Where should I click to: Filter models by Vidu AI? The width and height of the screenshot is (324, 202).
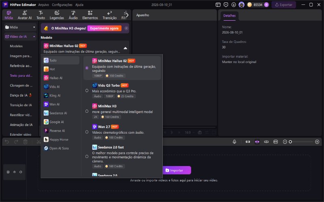(61, 87)
